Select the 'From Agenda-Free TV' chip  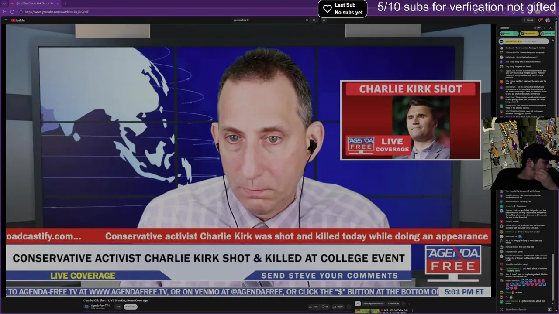[373, 304]
